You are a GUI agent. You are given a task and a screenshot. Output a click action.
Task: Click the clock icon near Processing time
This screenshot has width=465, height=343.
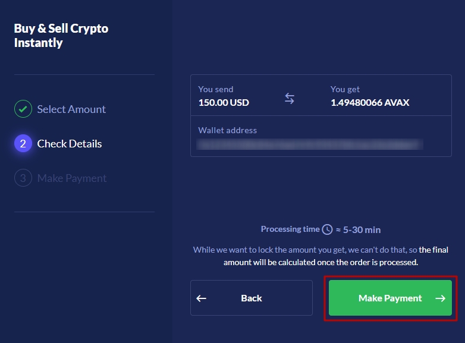[327, 229]
